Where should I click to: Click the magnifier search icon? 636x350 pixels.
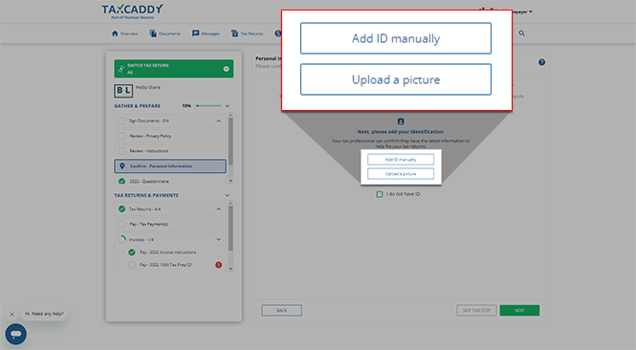pos(521,33)
